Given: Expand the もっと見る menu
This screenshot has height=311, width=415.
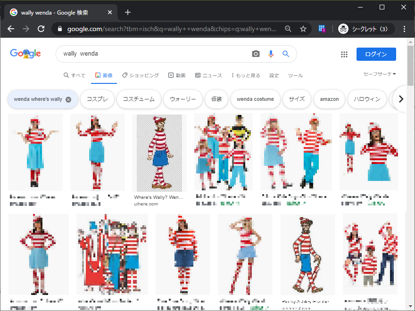Looking at the screenshot, I should [246, 75].
